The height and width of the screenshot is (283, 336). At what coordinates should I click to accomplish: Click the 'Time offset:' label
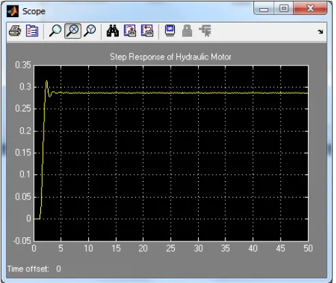pos(28,269)
